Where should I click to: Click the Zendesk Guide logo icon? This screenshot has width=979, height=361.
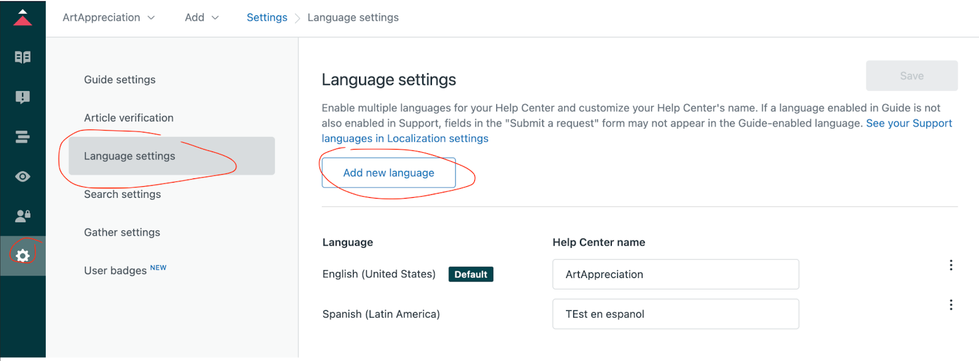[x=23, y=18]
